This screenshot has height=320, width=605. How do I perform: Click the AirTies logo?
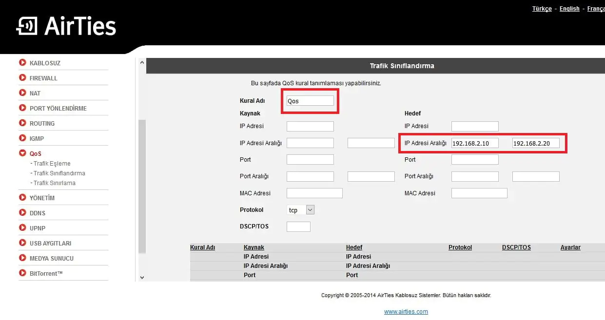[x=66, y=25]
